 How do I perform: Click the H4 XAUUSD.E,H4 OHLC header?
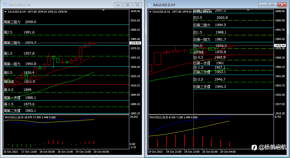[37, 12]
